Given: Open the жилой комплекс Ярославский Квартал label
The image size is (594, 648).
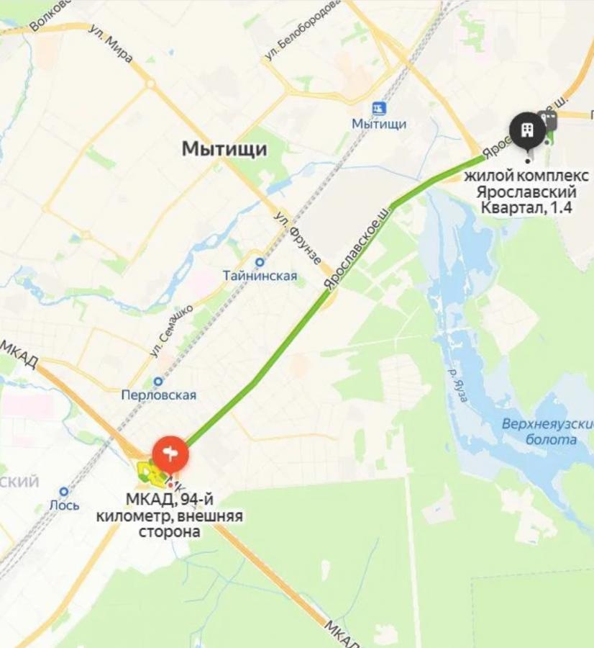Looking at the screenshot, I should (x=526, y=192).
